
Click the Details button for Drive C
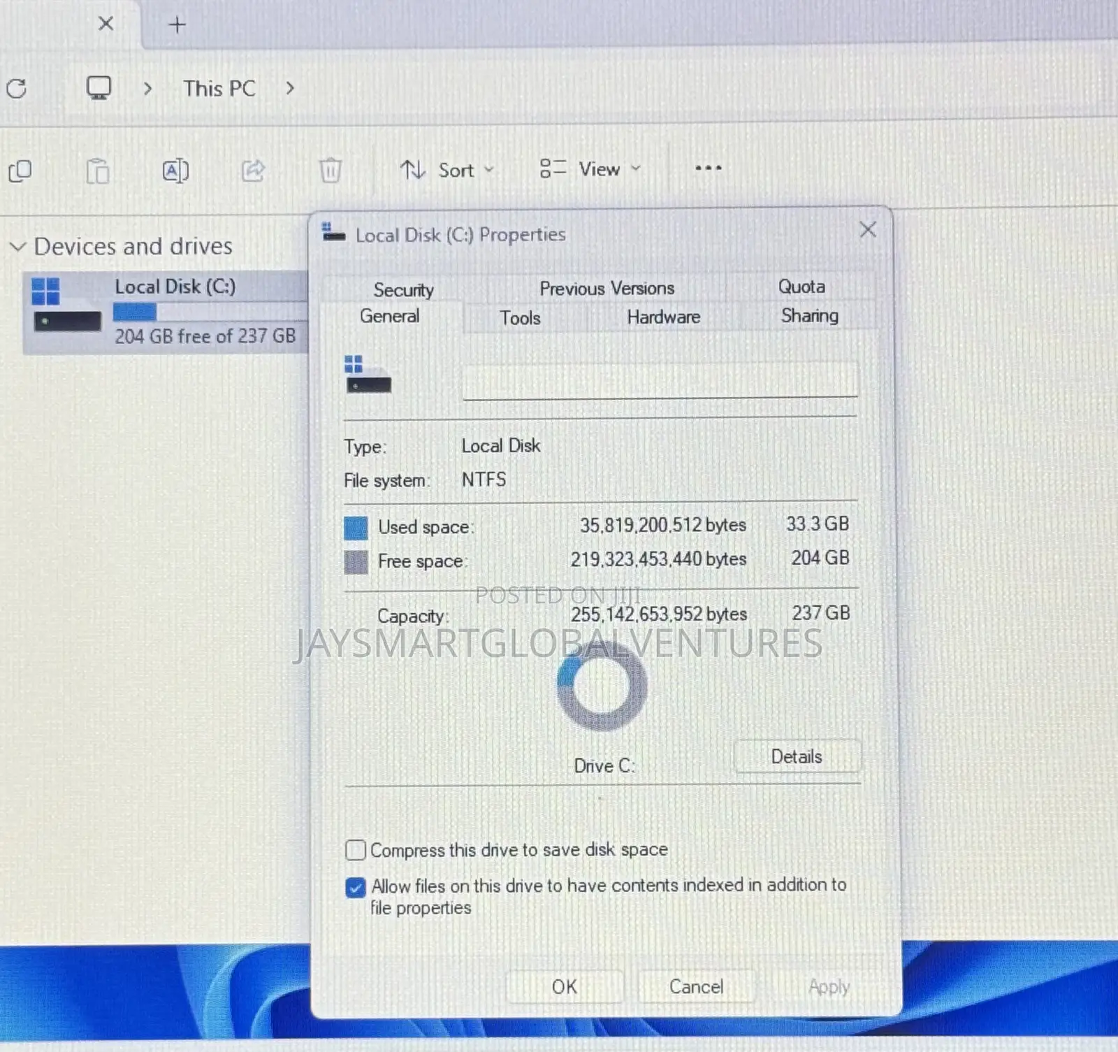pos(797,756)
